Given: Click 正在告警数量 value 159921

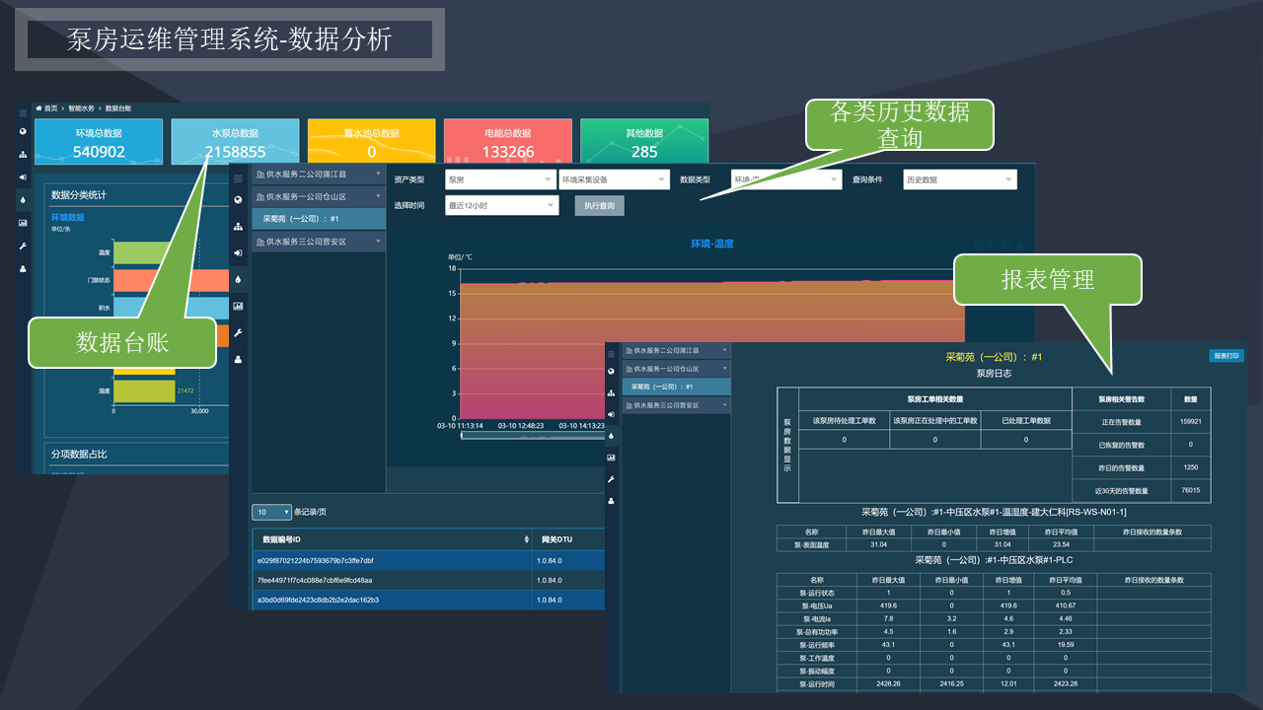Looking at the screenshot, I should tap(1190, 422).
